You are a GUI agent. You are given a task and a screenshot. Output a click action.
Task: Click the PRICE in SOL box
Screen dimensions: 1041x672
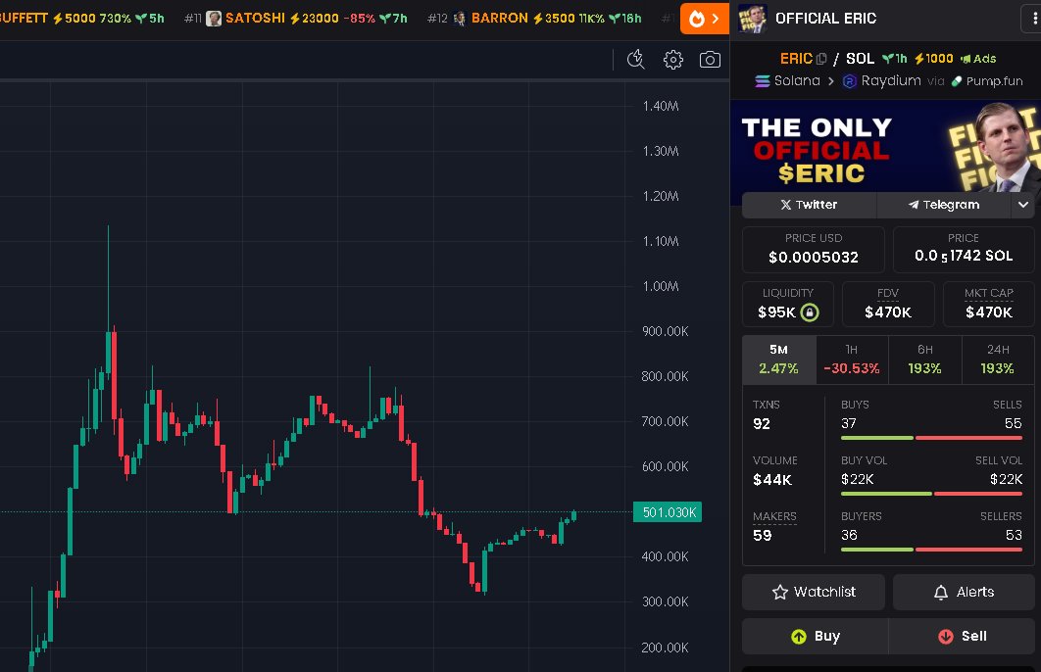(964, 250)
